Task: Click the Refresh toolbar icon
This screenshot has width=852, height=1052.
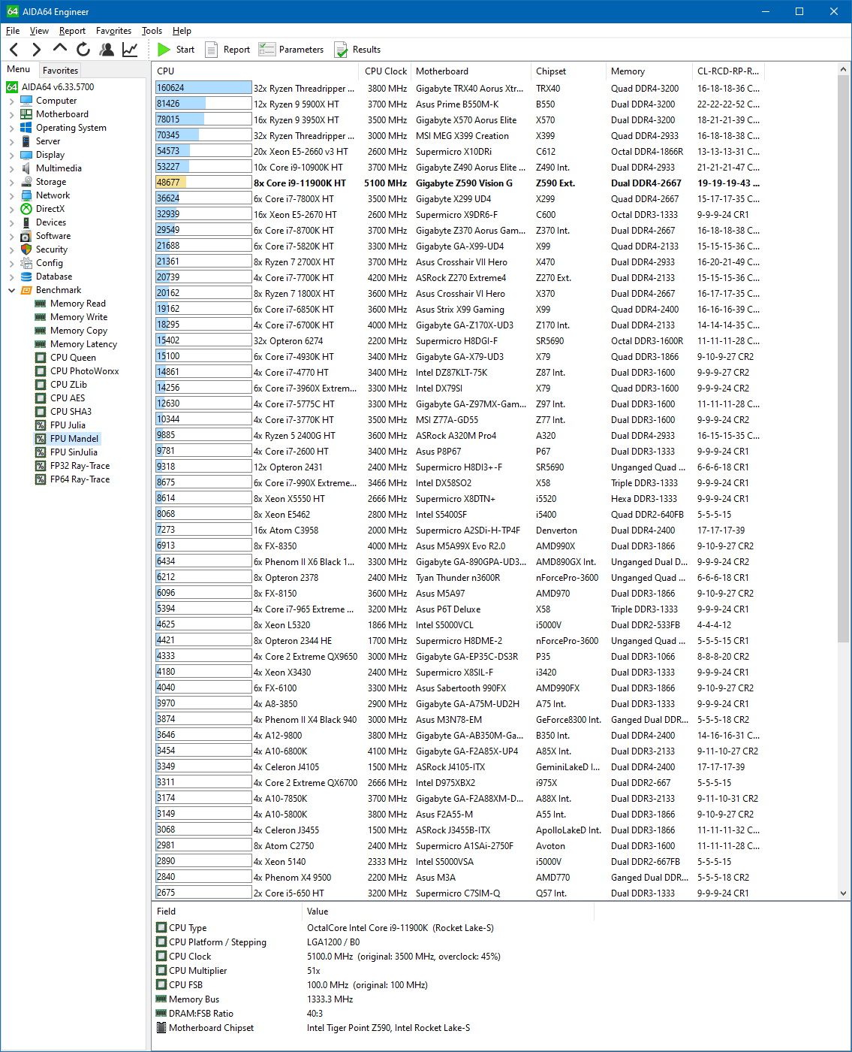Action: pos(83,50)
